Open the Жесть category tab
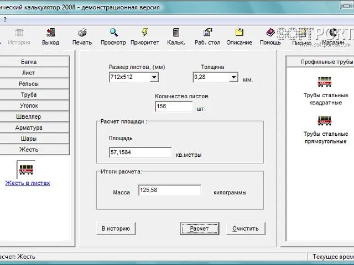The width and height of the screenshot is (354, 265). tap(29, 150)
